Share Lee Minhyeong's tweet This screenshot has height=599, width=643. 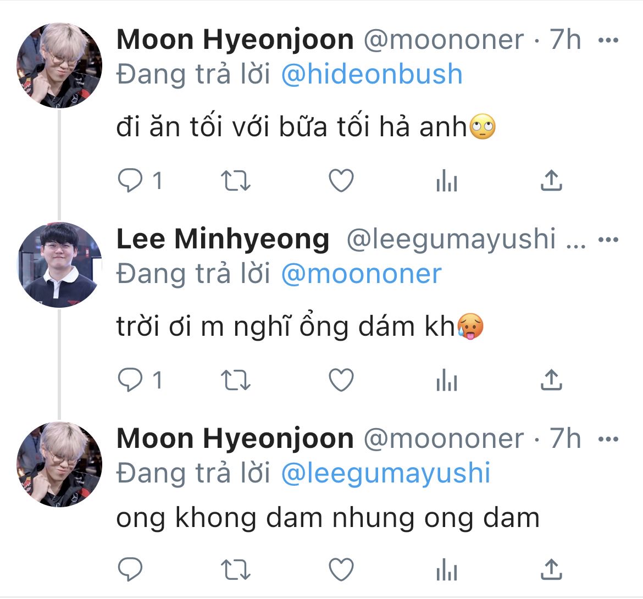point(551,380)
